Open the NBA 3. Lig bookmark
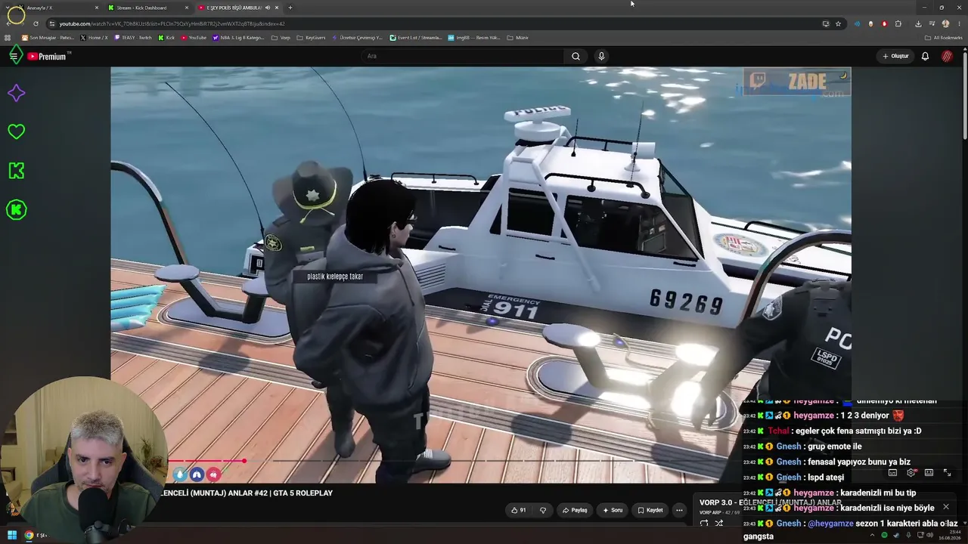The image size is (968, 544). pos(238,38)
